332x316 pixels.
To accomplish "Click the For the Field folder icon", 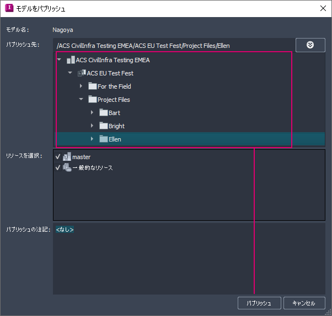I will (93, 86).
